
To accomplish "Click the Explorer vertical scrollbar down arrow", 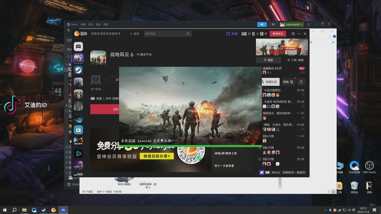I will tap(280, 187).
